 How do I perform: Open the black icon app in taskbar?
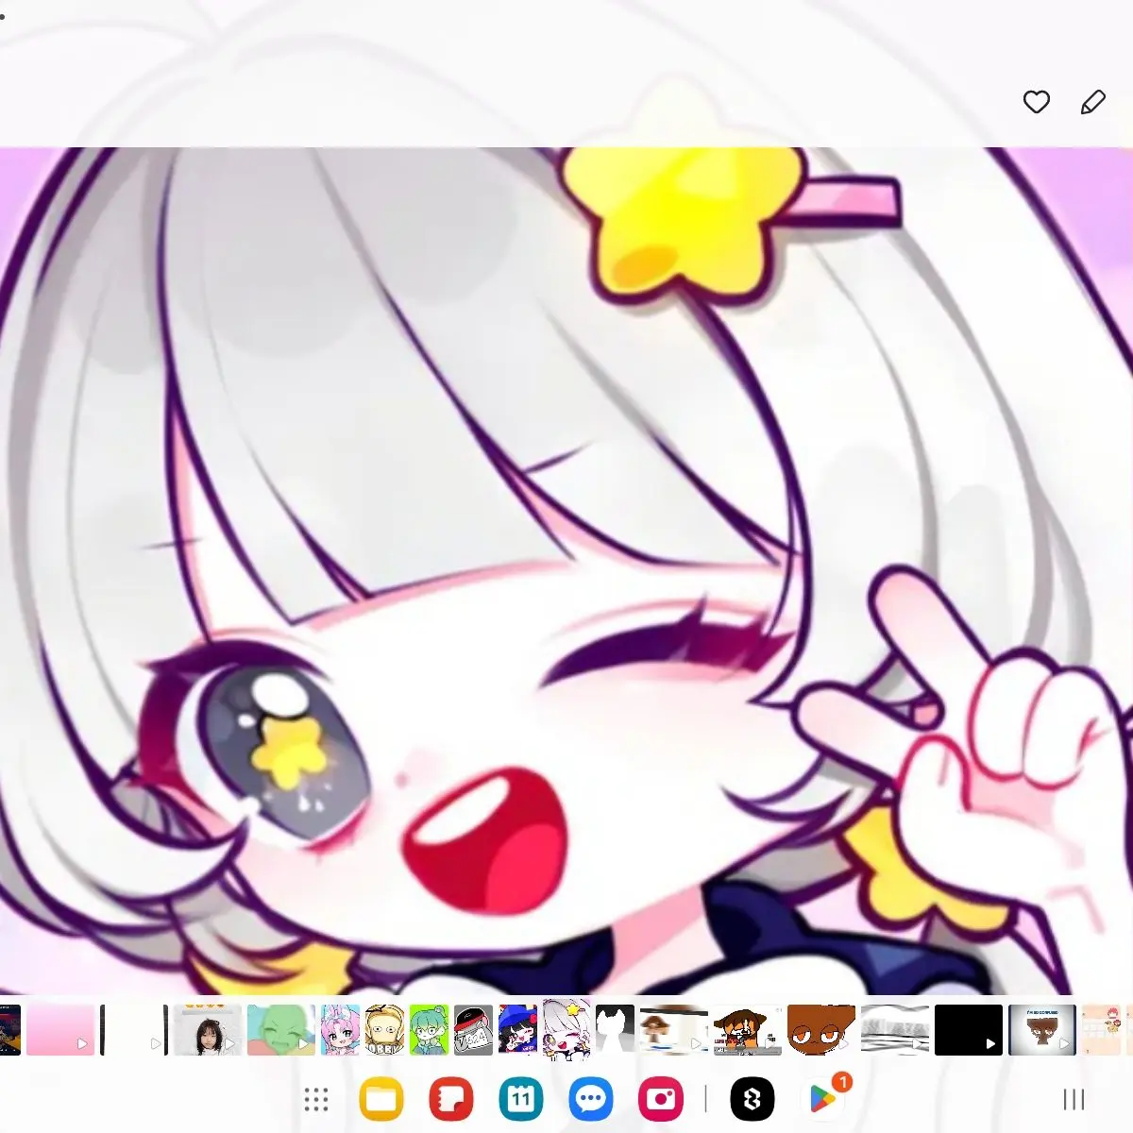[753, 1099]
